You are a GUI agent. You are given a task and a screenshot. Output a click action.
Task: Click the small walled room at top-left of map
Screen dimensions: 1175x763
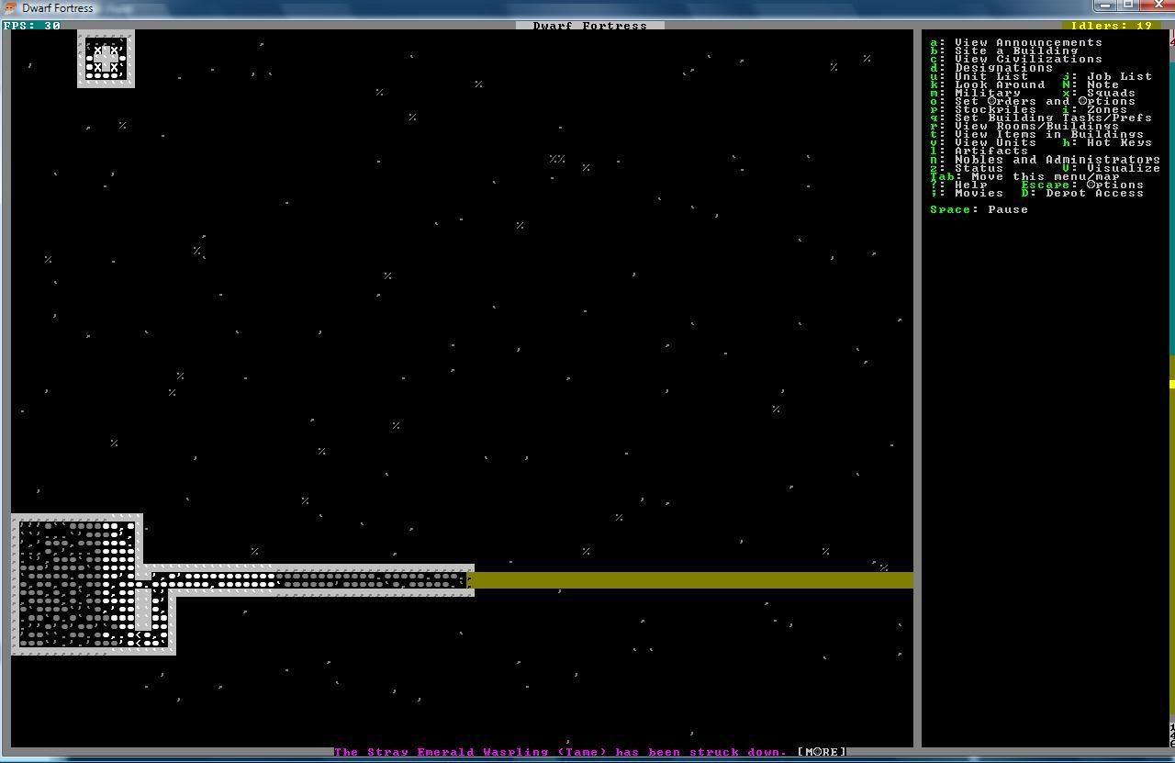click(106, 59)
